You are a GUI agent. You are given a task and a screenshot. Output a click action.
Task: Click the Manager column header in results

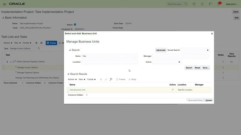pyautogui.click(x=199, y=85)
